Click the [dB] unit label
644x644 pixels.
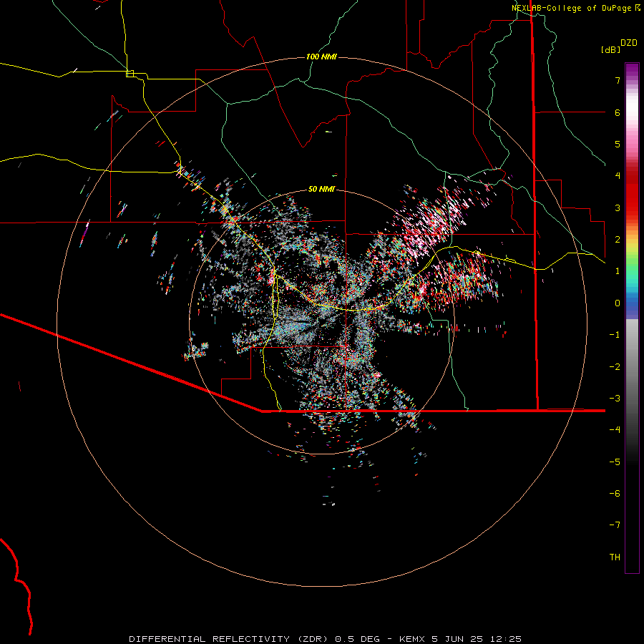[611, 49]
